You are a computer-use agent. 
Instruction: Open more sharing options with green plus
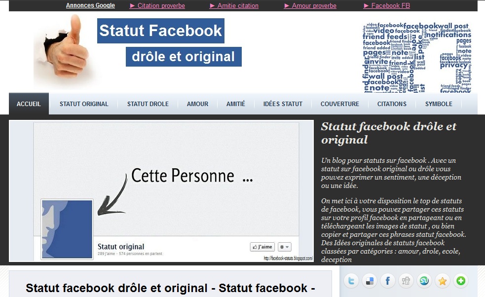click(x=460, y=281)
